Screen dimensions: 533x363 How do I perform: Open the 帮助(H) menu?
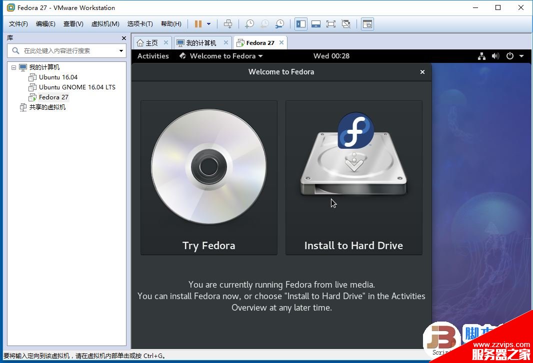pos(171,24)
